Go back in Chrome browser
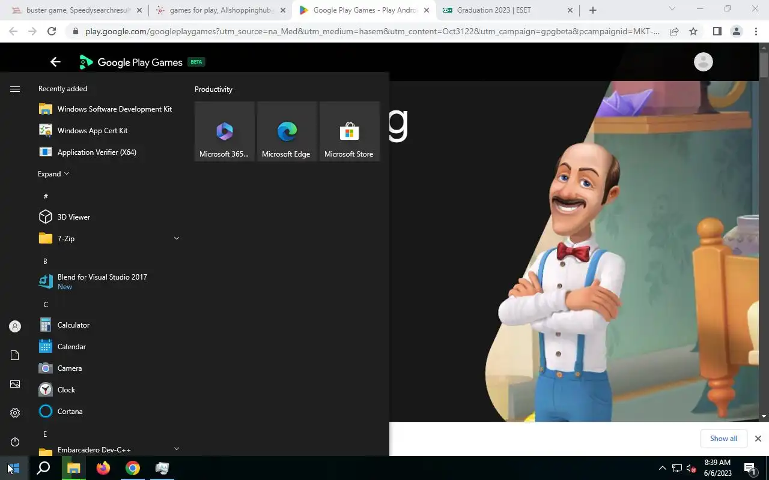The width and height of the screenshot is (769, 480). [x=13, y=31]
